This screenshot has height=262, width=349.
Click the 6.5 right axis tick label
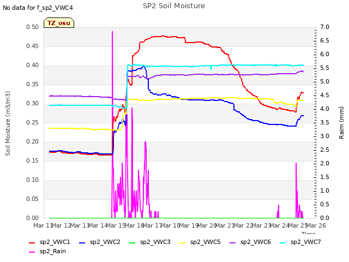click(324, 41)
